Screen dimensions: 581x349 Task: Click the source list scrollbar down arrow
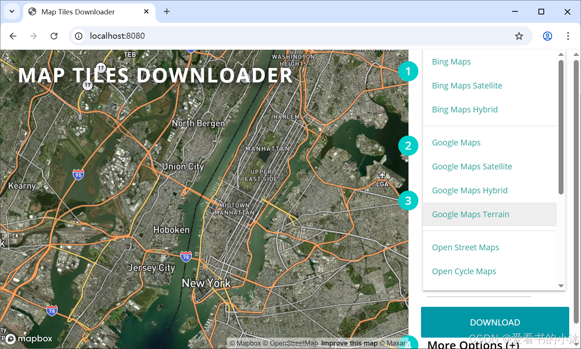coord(561,286)
